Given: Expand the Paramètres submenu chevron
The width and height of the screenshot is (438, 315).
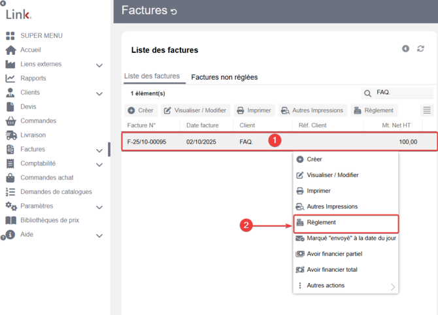Looking at the screenshot, I should (99, 207).
